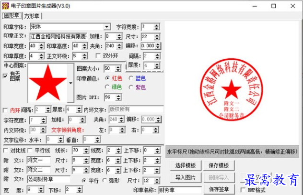Select the 圆形章 tab

click(x=12, y=15)
